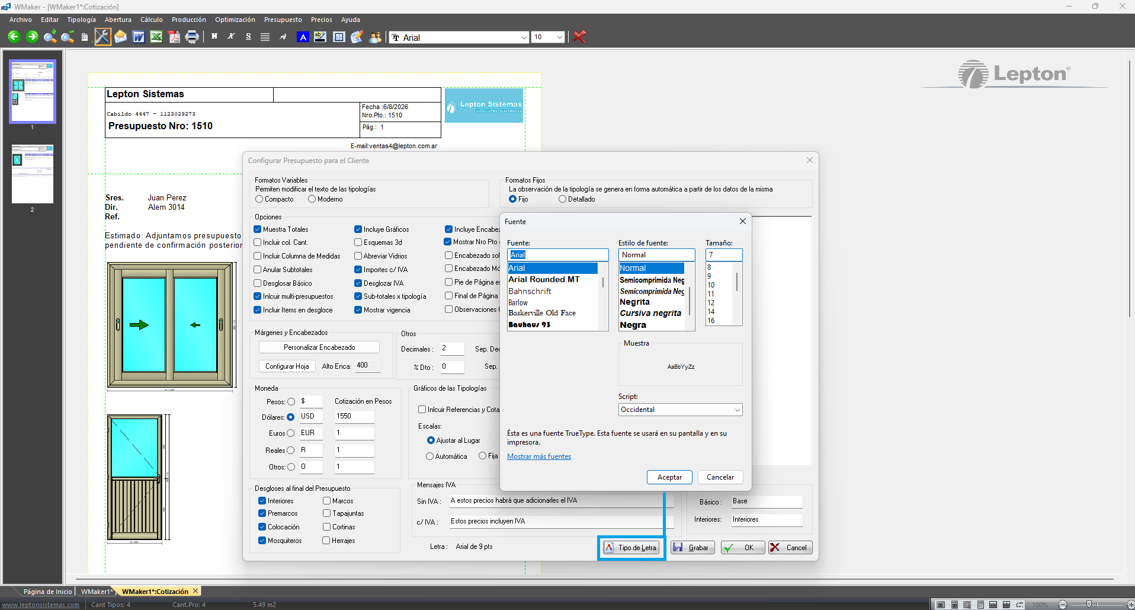Select size 16 in Tamaño list
1135x610 pixels.
pos(711,321)
